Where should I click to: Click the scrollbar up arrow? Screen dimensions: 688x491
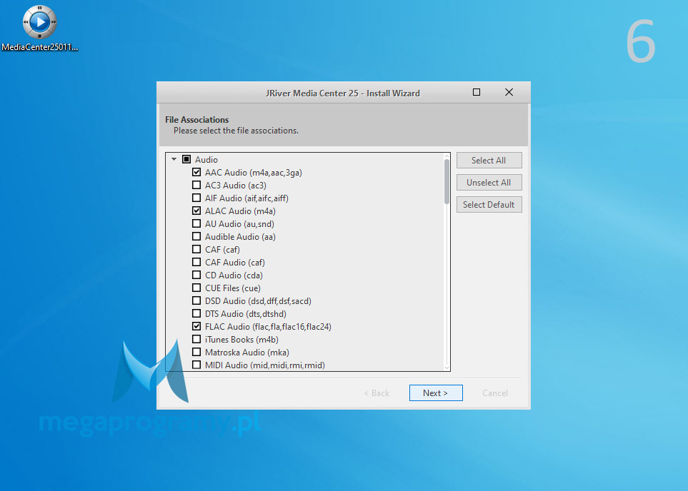(x=447, y=156)
